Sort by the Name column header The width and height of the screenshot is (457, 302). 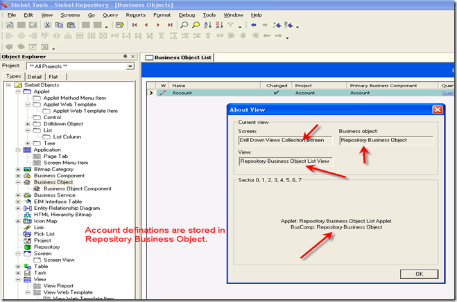coord(214,86)
